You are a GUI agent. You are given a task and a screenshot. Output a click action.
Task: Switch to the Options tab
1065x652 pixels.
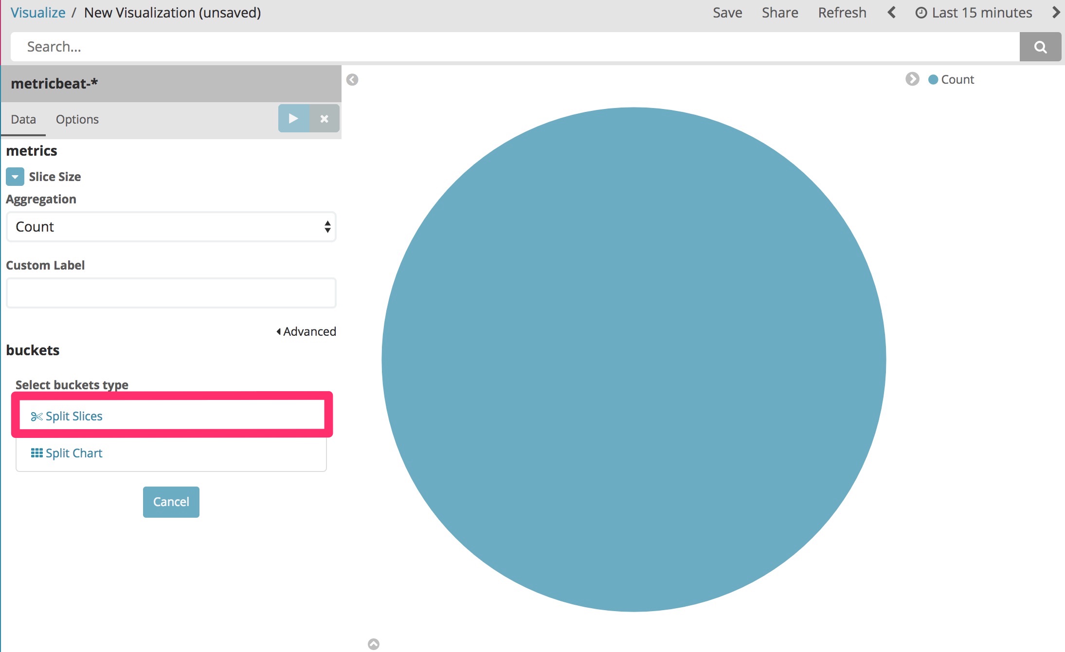coord(77,119)
